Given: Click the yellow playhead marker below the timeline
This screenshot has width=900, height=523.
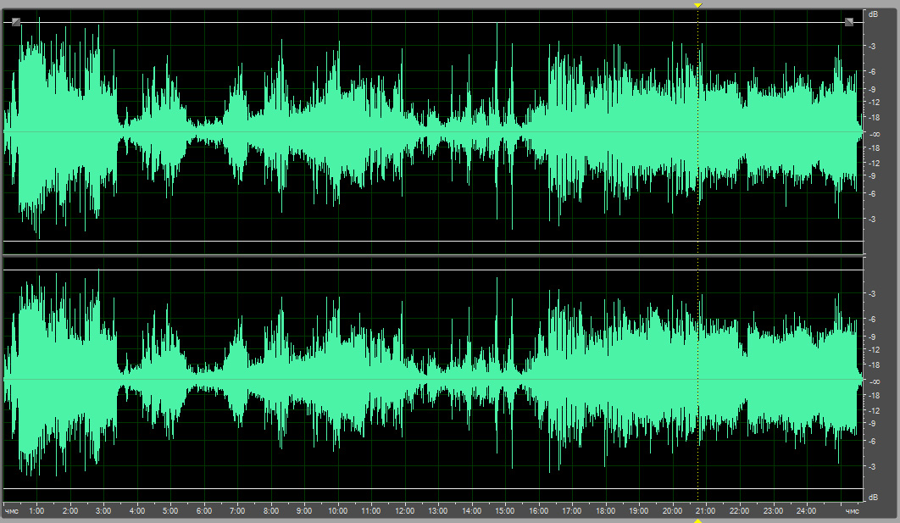Looking at the screenshot, I should 697,520.
